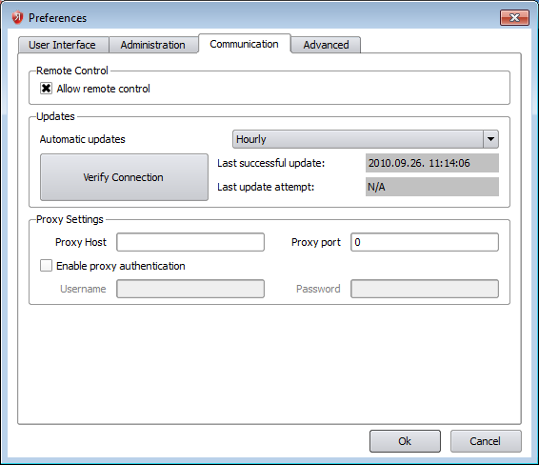This screenshot has width=539, height=465.
Task: Click the N/A last update attempt value
Action: (x=432, y=187)
